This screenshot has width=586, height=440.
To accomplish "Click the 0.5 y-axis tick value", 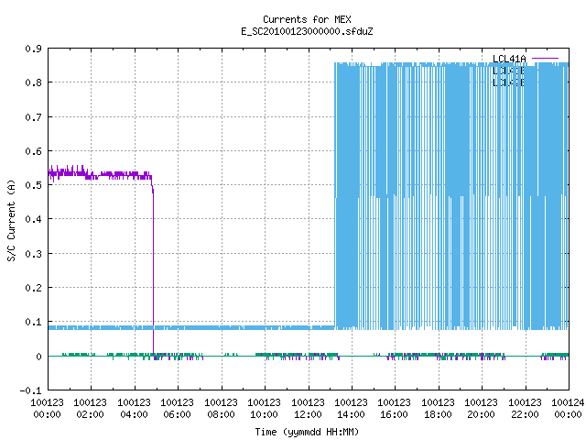I will pyautogui.click(x=34, y=185).
